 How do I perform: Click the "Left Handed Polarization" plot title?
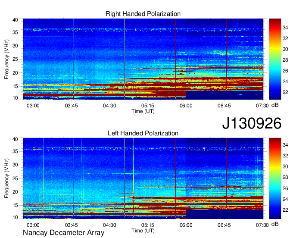click(x=143, y=133)
